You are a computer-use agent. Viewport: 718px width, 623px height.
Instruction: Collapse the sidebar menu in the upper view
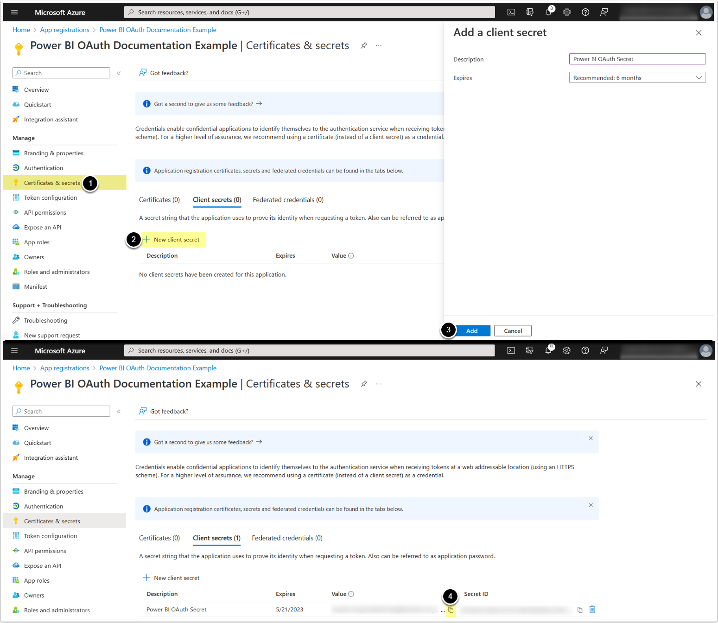119,73
